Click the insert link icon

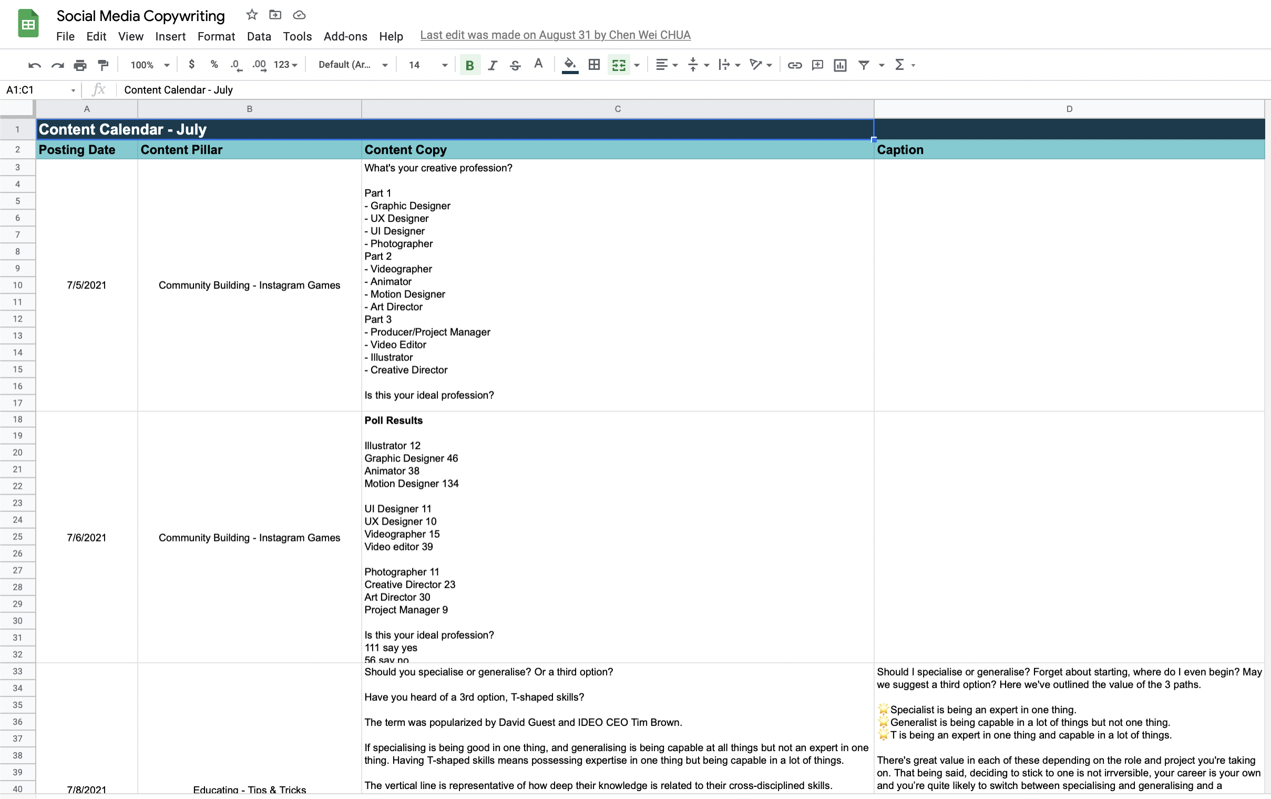[794, 65]
